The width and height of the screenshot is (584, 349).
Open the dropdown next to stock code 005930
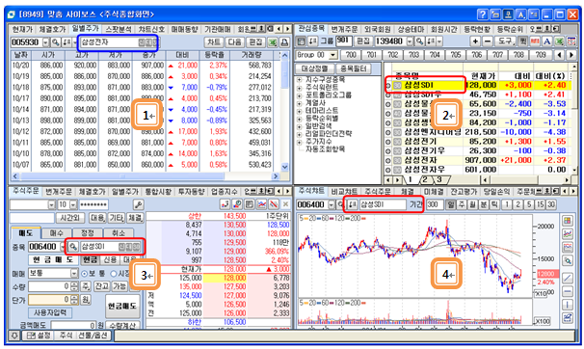click(x=46, y=42)
